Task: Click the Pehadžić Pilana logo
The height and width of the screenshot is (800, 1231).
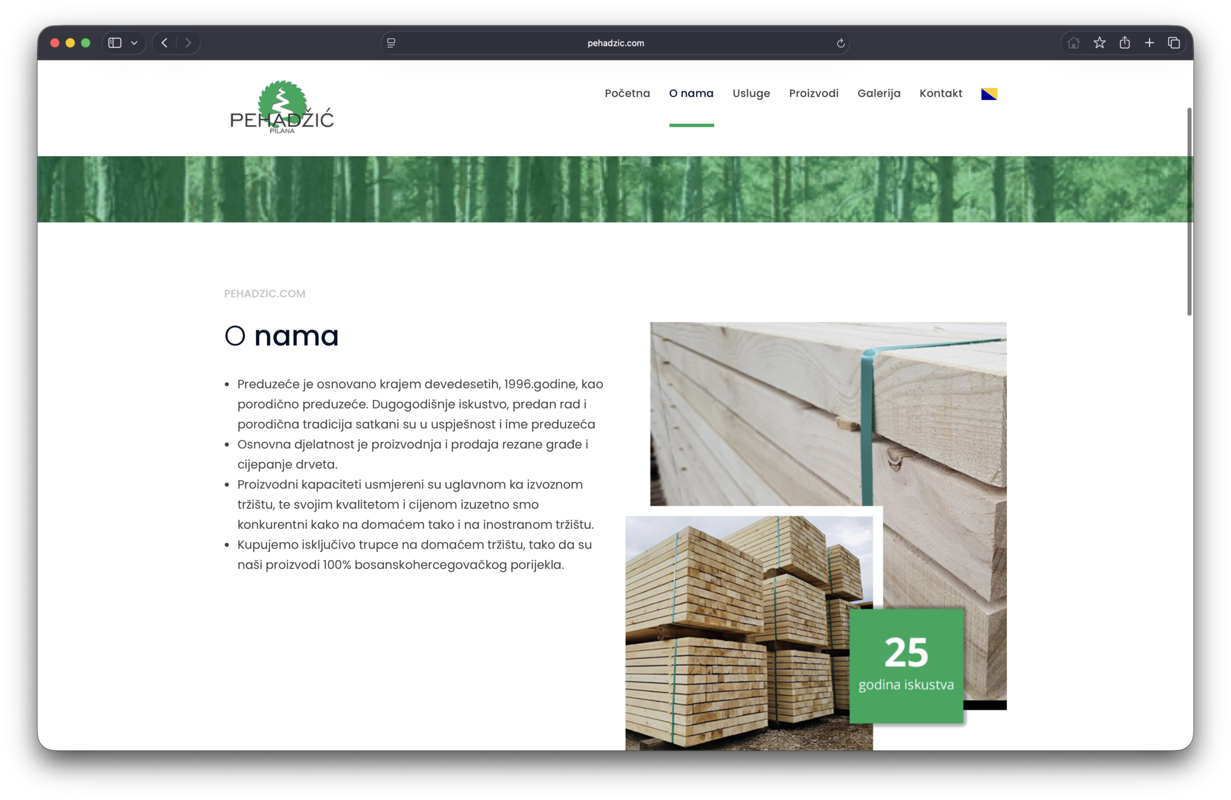Action: [x=282, y=108]
